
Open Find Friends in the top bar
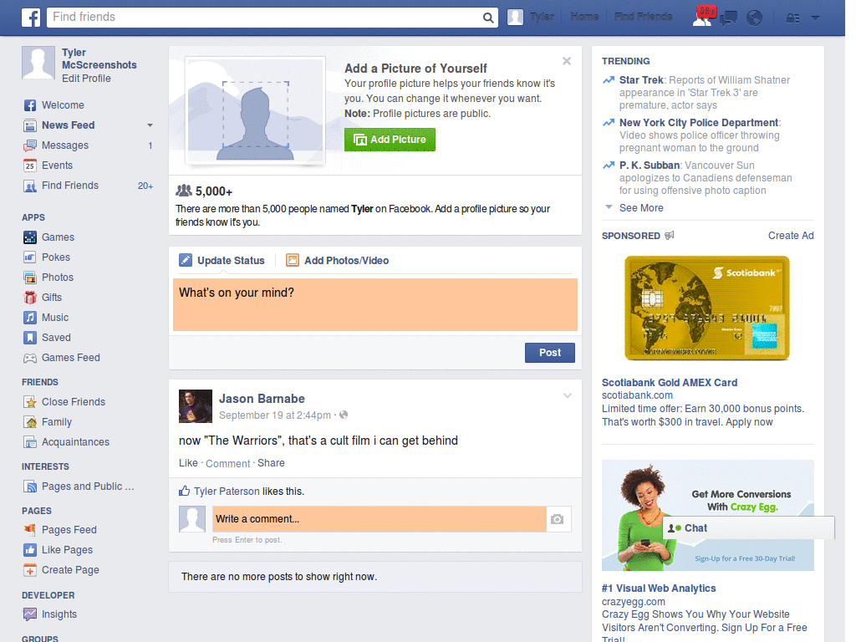coord(643,17)
